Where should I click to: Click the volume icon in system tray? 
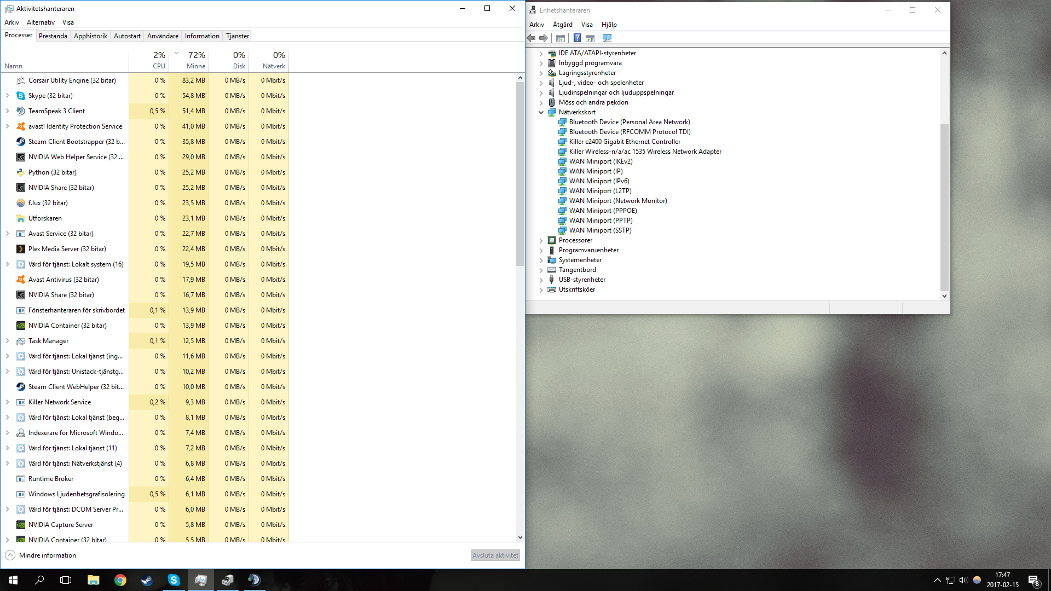tap(963, 580)
